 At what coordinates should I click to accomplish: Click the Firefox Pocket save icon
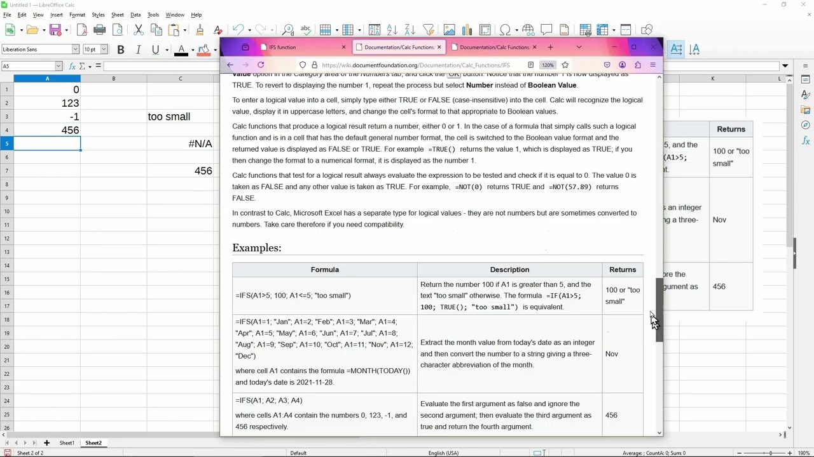click(607, 65)
